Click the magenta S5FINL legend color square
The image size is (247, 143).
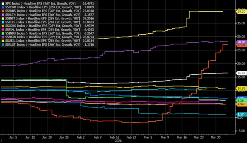[x=2, y=30]
